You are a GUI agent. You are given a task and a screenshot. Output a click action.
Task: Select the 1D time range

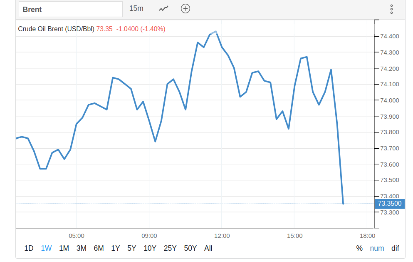29,248
